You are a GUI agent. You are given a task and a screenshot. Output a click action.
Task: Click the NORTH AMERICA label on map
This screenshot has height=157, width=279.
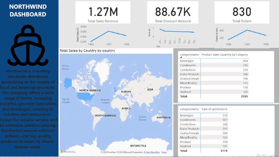[x=90, y=90]
